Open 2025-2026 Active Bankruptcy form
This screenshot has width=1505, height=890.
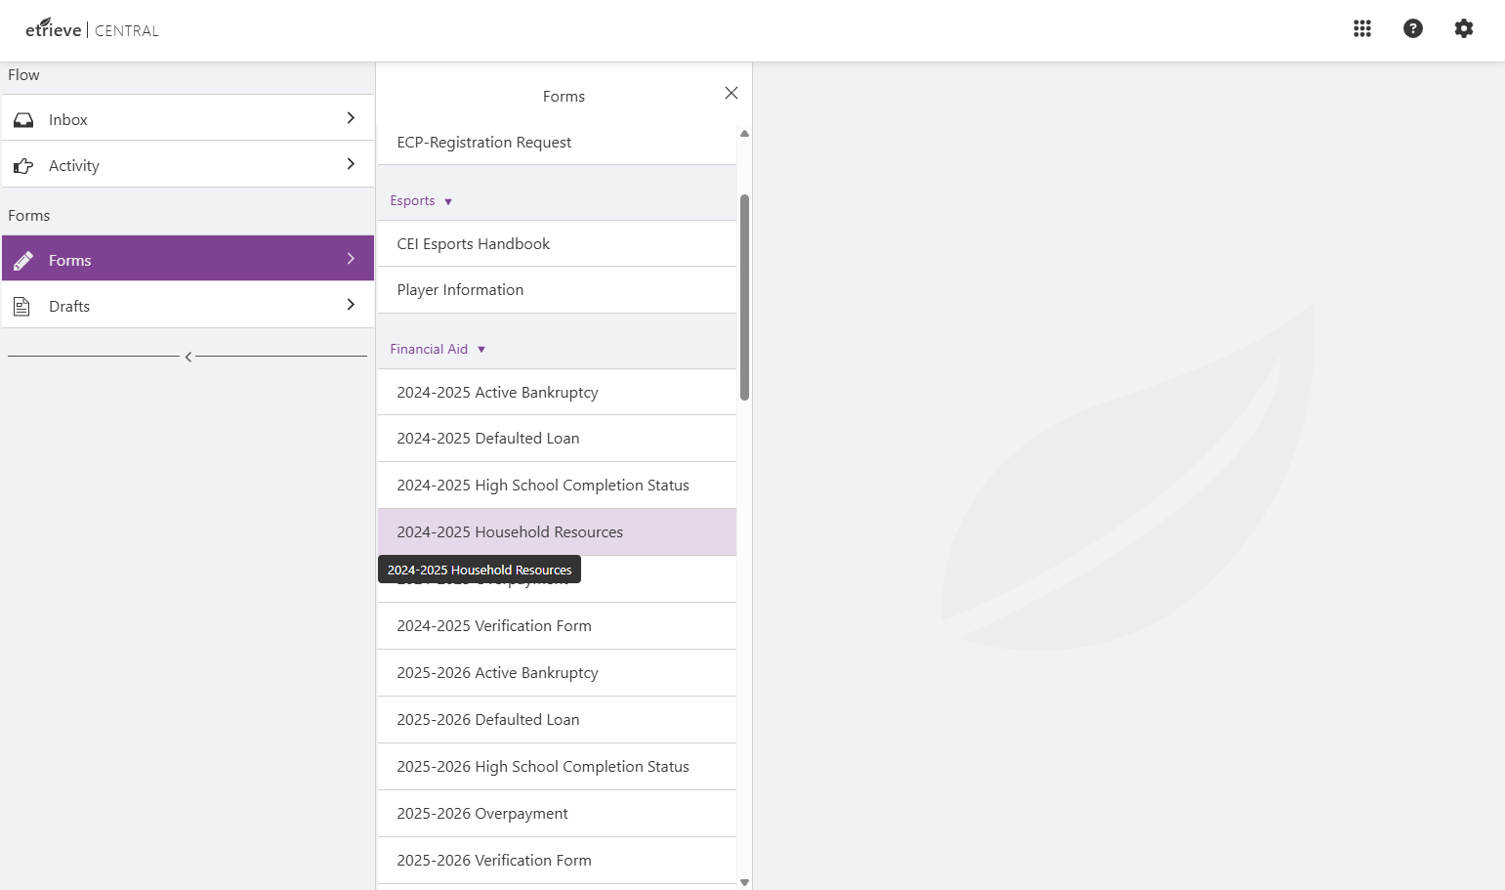click(557, 673)
